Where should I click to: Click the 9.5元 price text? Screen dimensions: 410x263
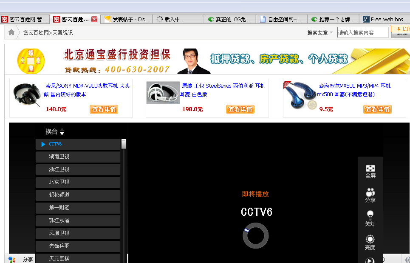pos(326,109)
